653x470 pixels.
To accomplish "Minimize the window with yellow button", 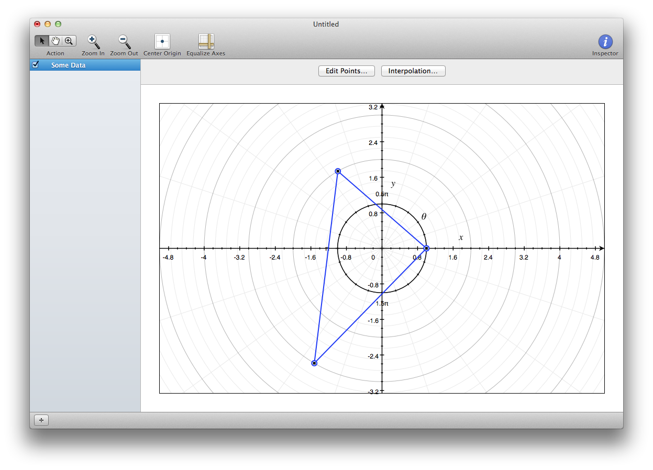I will pos(48,24).
